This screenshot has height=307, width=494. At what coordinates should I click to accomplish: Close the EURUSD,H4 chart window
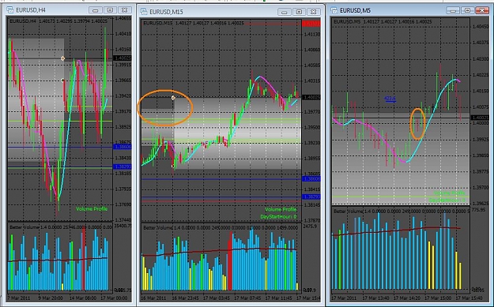(x=124, y=10)
